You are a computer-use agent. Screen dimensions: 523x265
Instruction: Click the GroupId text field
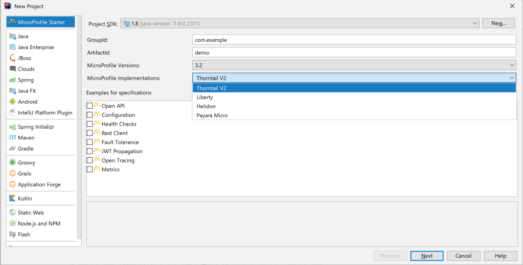354,40
